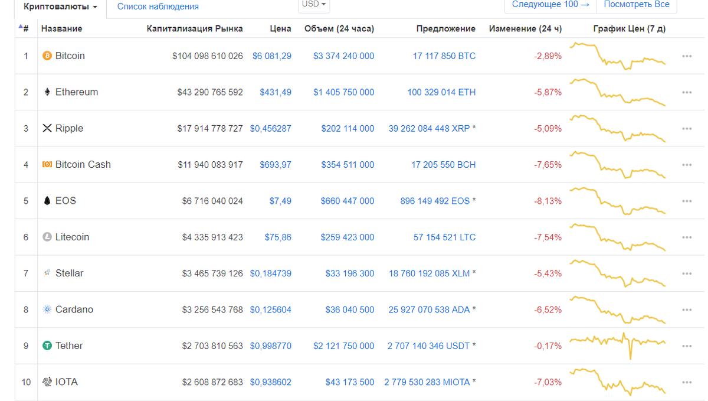
Task: Click the Ripple X logo icon
Action: point(47,128)
